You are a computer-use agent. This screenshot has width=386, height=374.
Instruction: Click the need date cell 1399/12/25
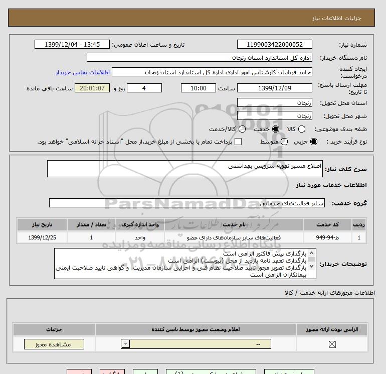point(42,237)
